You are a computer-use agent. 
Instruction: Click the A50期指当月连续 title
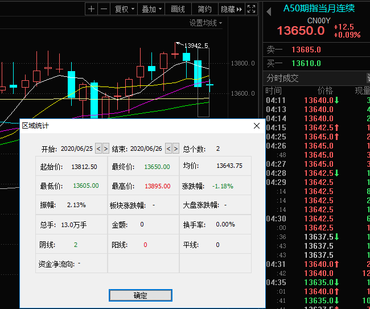(x=319, y=9)
